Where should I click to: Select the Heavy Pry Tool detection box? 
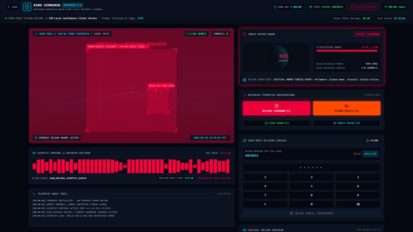coord(158,101)
